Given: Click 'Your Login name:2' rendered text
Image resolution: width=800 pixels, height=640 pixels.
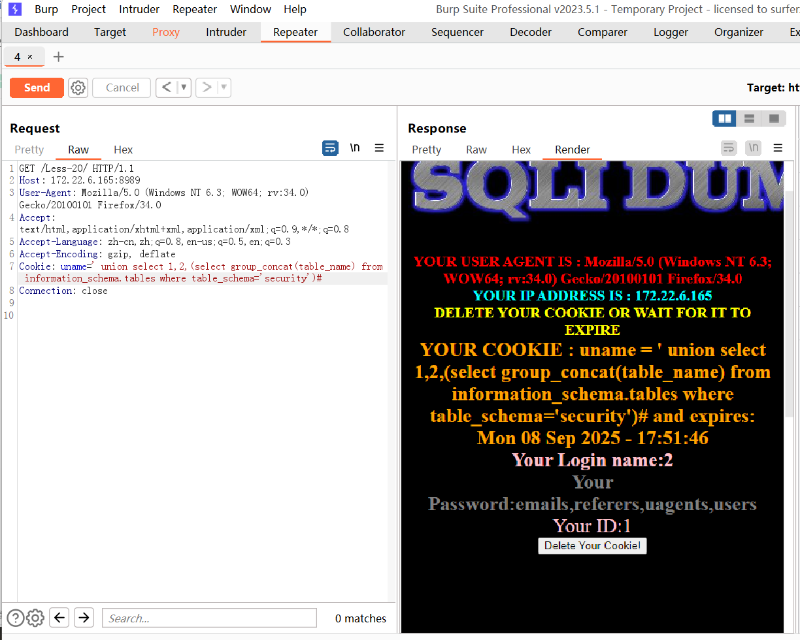Looking at the screenshot, I should (592, 460).
